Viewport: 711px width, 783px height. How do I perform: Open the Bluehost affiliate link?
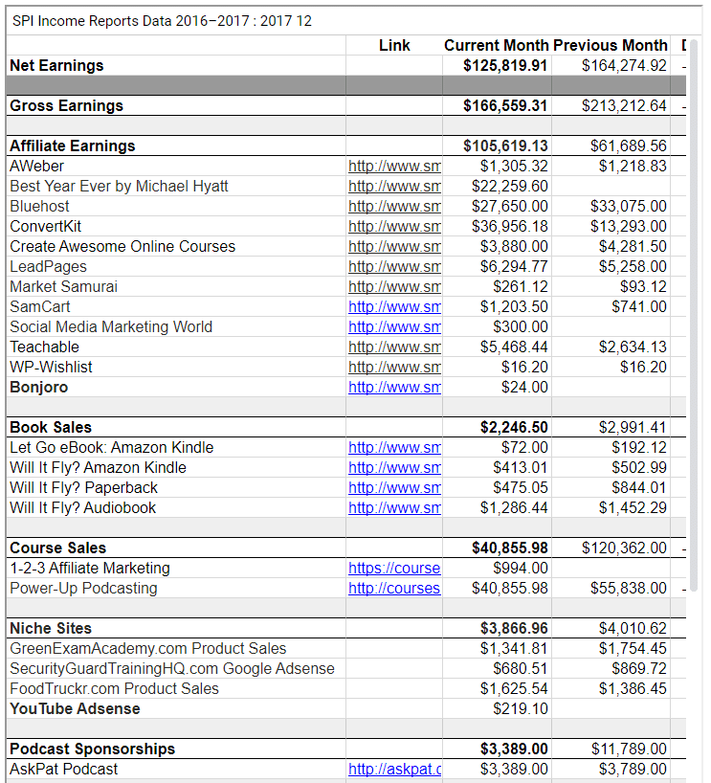394,206
